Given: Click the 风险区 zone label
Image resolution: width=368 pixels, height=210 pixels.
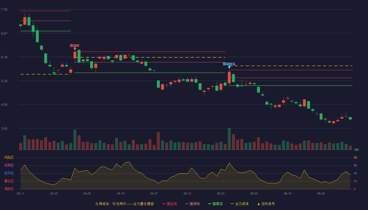Looking at the screenshot, I should click(9, 157).
